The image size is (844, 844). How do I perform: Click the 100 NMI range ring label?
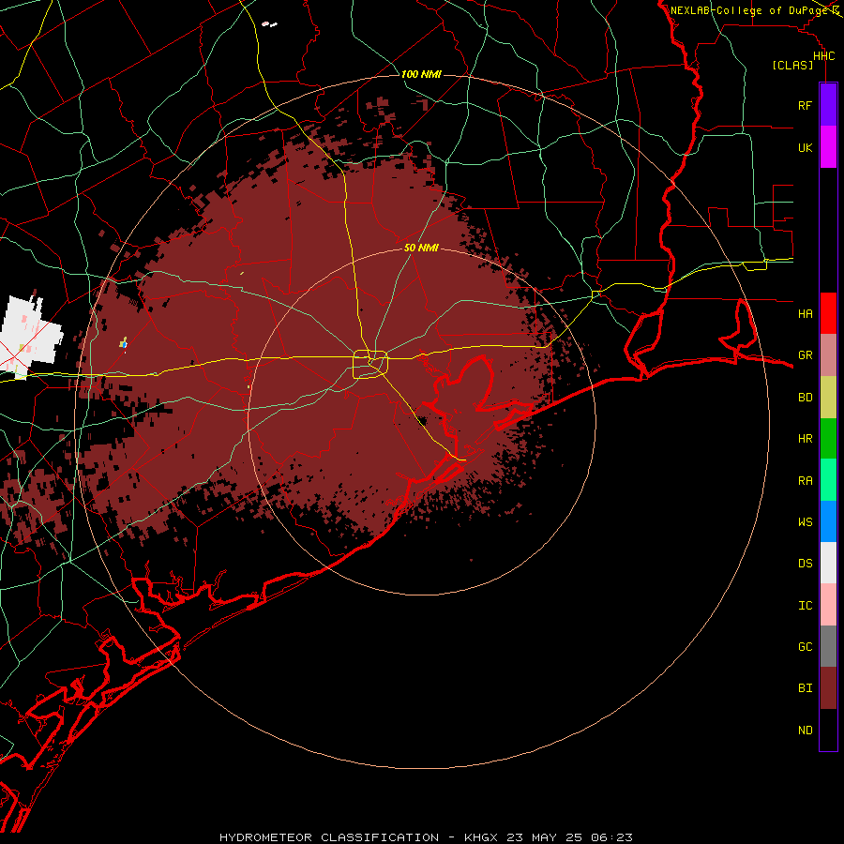(421, 74)
